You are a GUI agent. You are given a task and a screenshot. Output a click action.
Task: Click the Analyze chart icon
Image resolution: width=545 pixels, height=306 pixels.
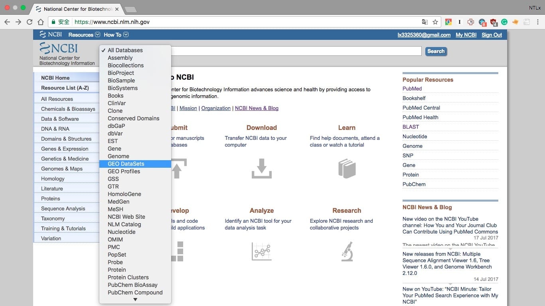click(262, 251)
